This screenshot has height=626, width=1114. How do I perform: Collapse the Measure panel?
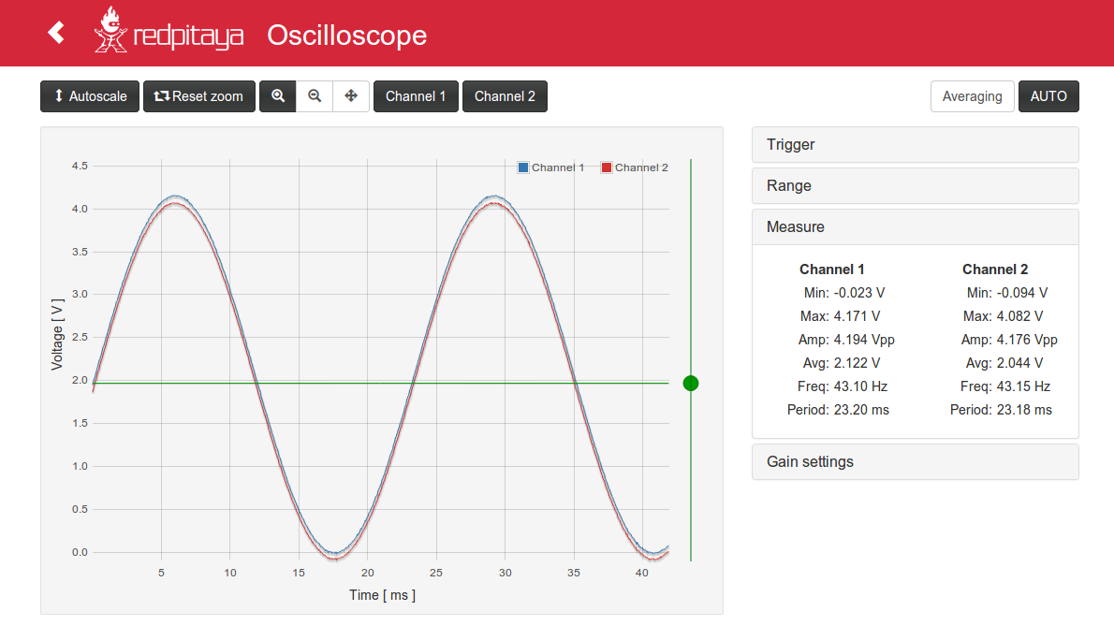click(x=915, y=227)
